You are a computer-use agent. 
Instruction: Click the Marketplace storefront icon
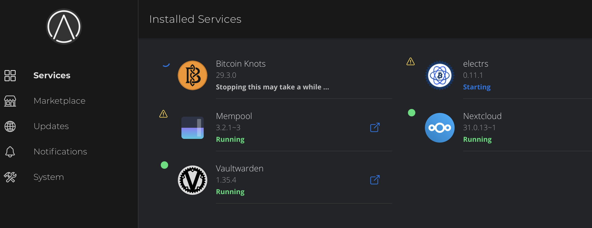click(10, 101)
